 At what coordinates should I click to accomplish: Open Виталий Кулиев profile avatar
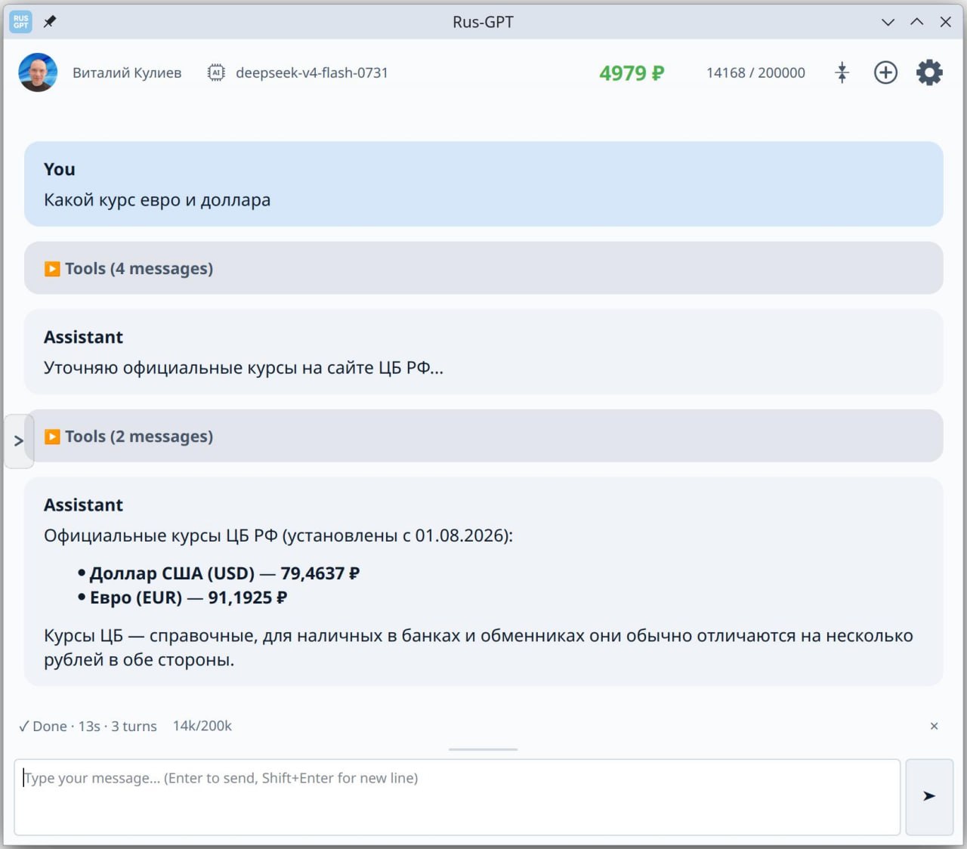(x=38, y=73)
